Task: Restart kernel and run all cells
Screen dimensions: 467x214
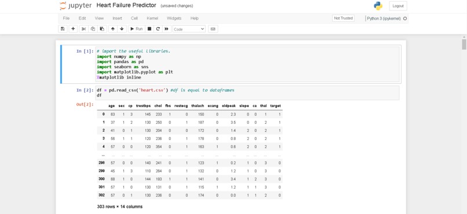Action: click(166, 29)
